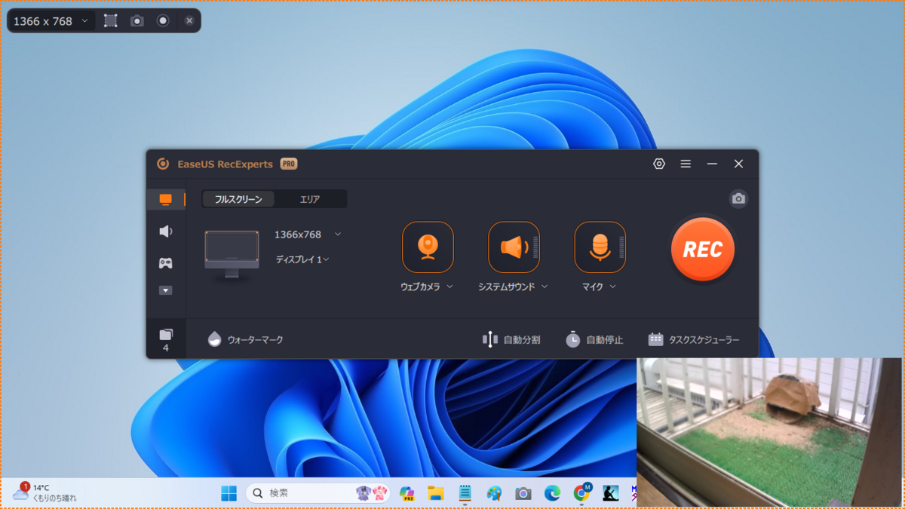This screenshot has width=905, height=509.
Task: Open the Kindle reader icon on taskbar
Action: (610, 493)
